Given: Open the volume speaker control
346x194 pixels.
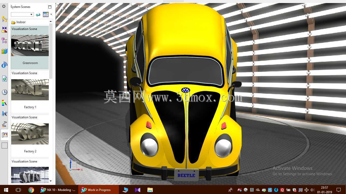Looking at the screenshot, I should pos(312,190).
